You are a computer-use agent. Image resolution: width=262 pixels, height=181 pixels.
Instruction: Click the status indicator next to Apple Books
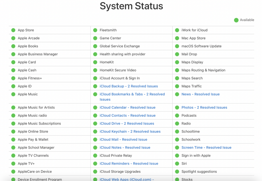[13, 46]
